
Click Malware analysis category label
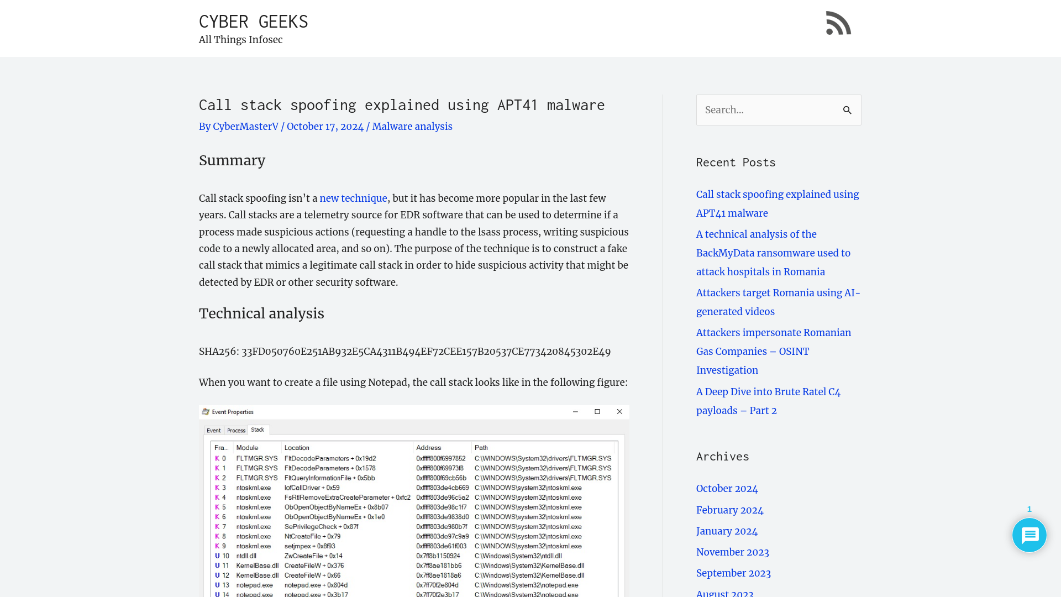(412, 126)
